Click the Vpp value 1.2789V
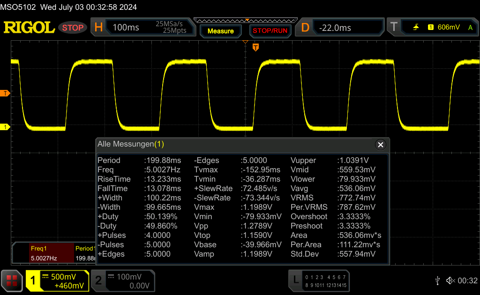 tap(257, 226)
